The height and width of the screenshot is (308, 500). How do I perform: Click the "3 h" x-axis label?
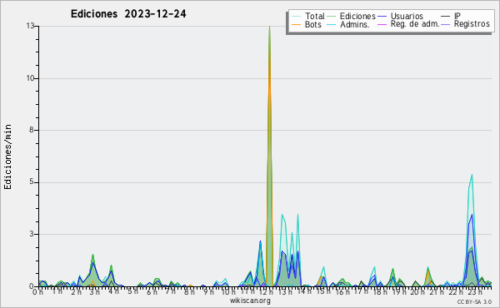pyautogui.click(x=94, y=292)
